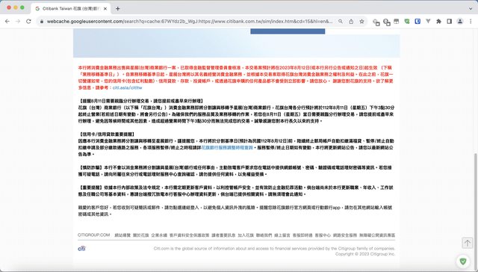
Task: Open the Extensions puzzle-piece menu
Action: pyautogui.click(x=438, y=22)
